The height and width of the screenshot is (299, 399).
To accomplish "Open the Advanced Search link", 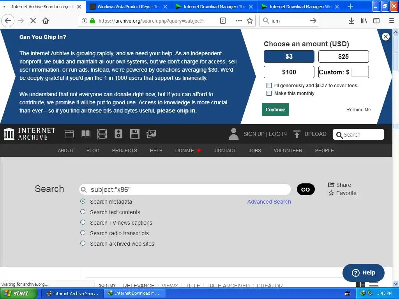I will point(269,202).
